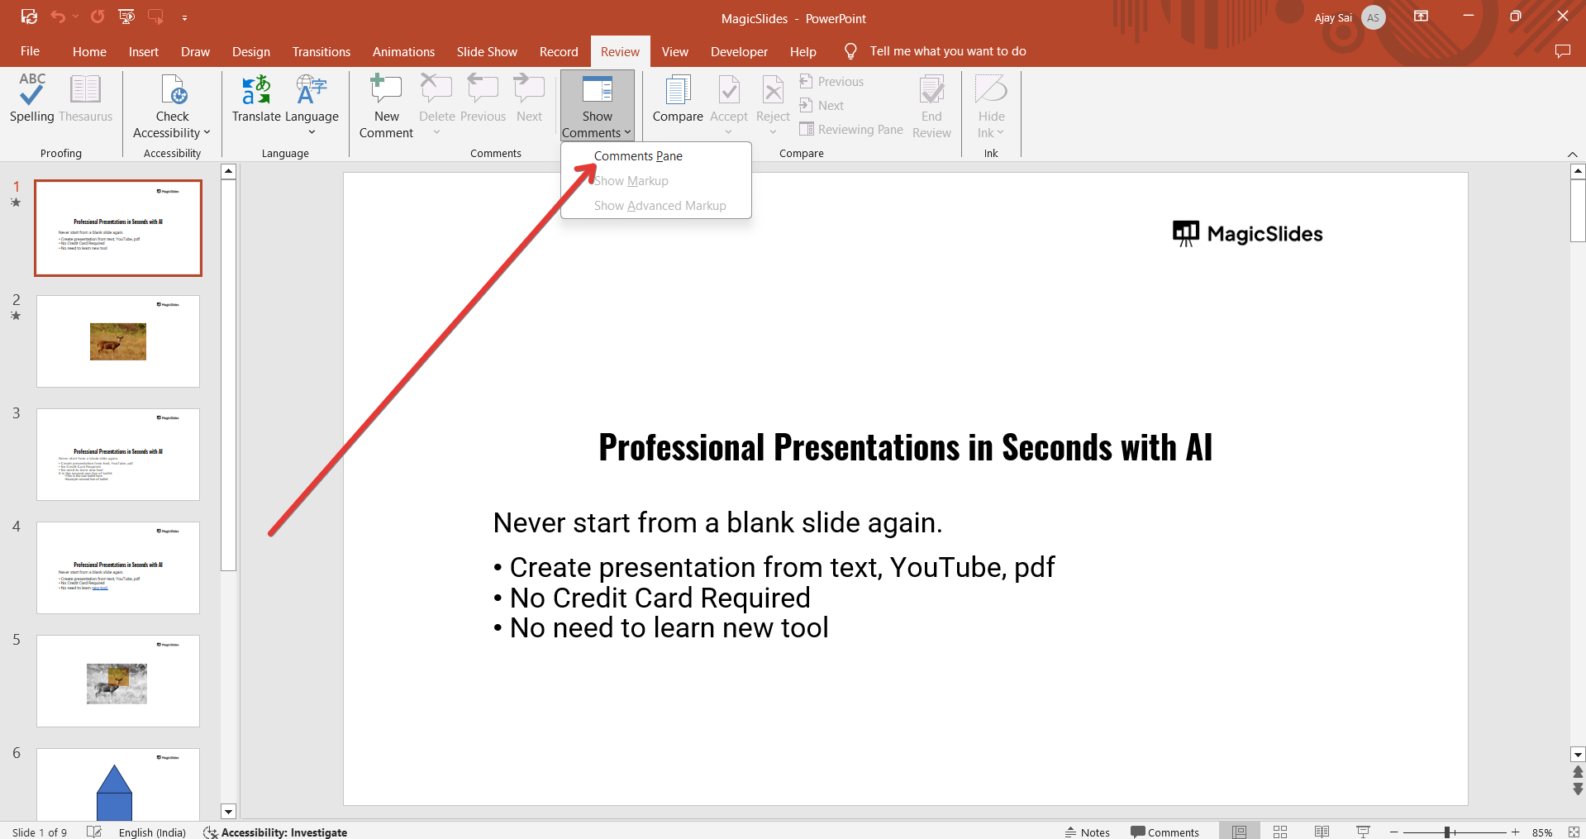1586x839 pixels.
Task: Toggle Notes pane in status bar
Action: pos(1088,832)
